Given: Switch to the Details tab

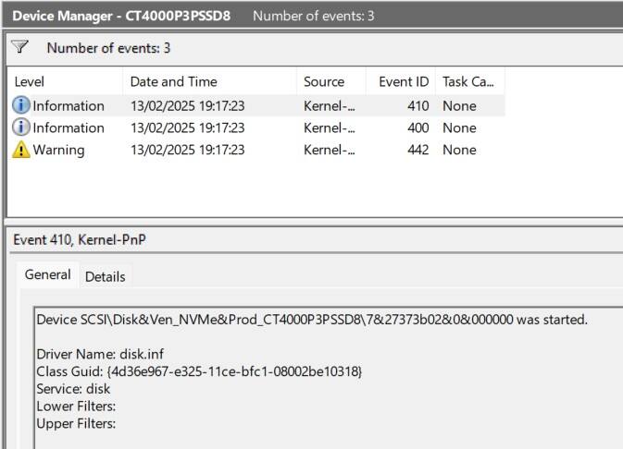Looking at the screenshot, I should 105,276.
